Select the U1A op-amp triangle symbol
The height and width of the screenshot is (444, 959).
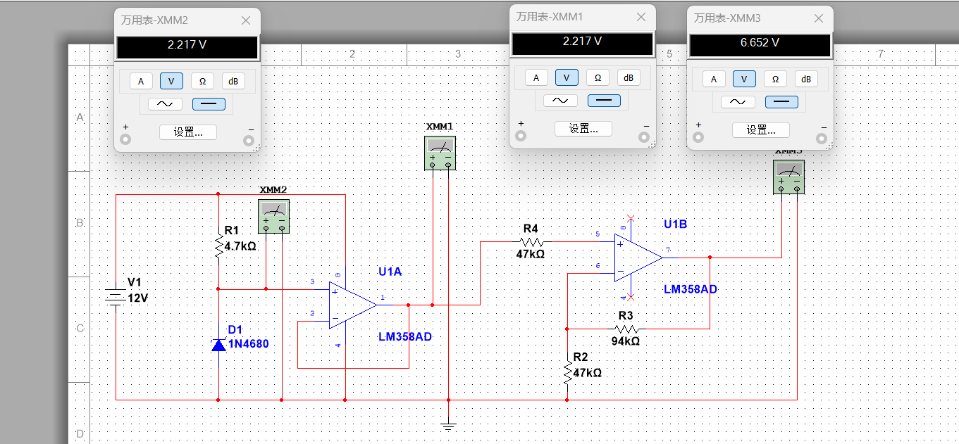coord(352,305)
